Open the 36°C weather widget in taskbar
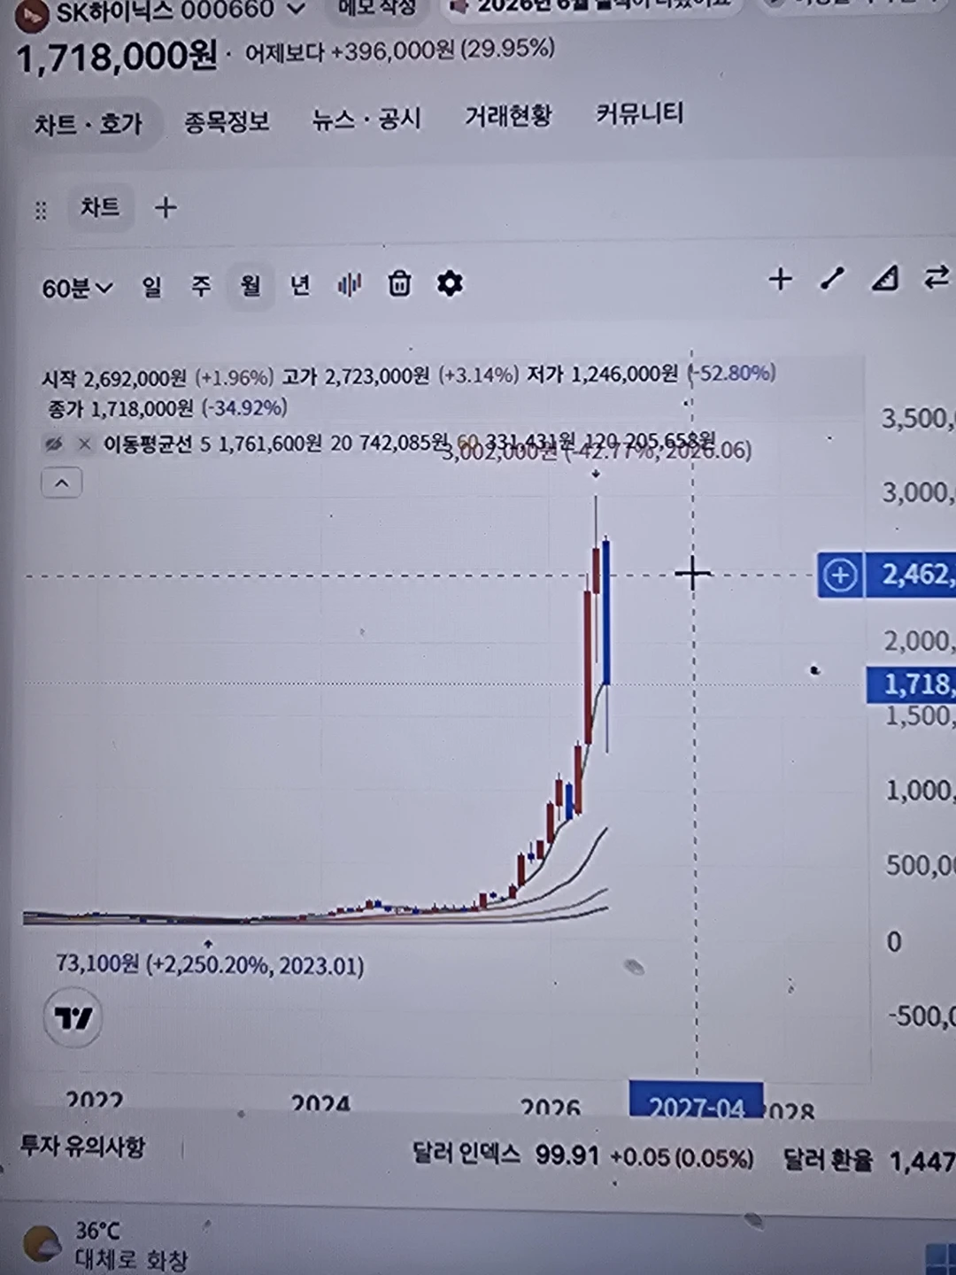The image size is (956, 1275). tap(106, 1245)
